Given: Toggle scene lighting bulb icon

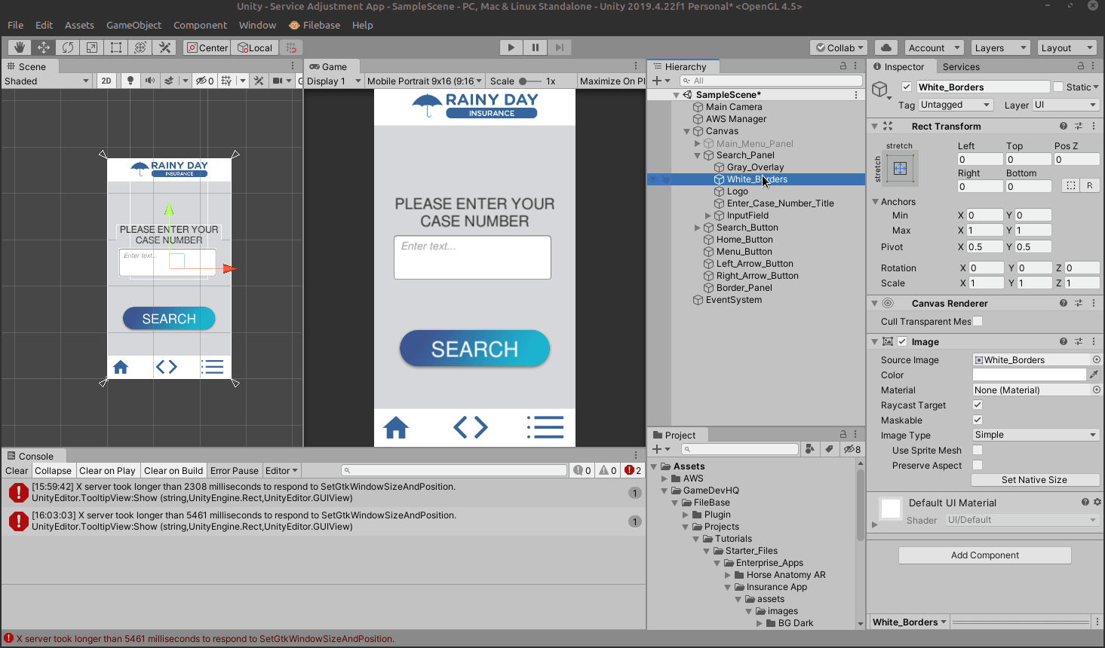Looking at the screenshot, I should 130,81.
